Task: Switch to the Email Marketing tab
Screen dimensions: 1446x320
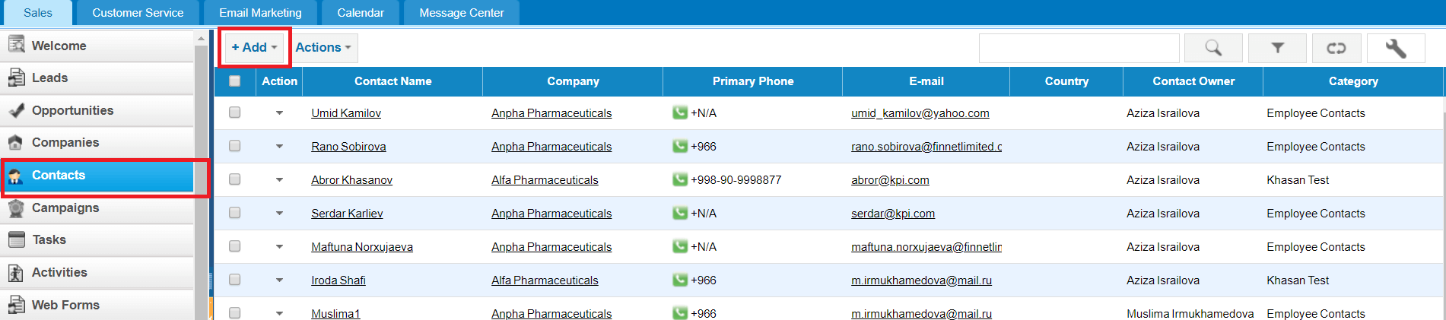Action: (x=260, y=13)
